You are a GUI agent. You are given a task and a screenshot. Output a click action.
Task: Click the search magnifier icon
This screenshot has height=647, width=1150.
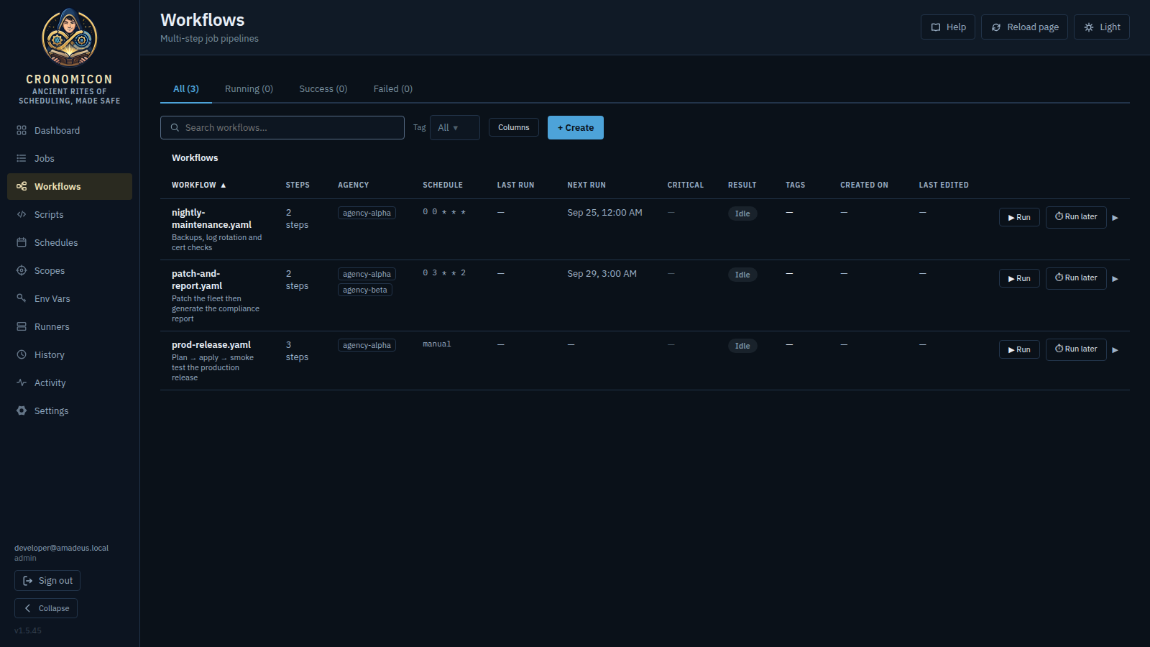(175, 127)
